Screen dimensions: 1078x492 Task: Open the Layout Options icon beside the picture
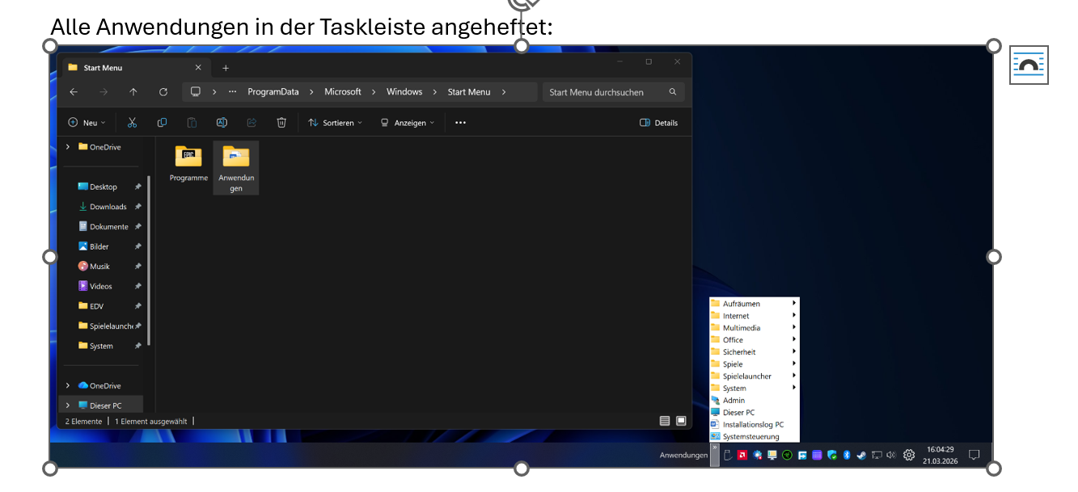pos(1029,65)
